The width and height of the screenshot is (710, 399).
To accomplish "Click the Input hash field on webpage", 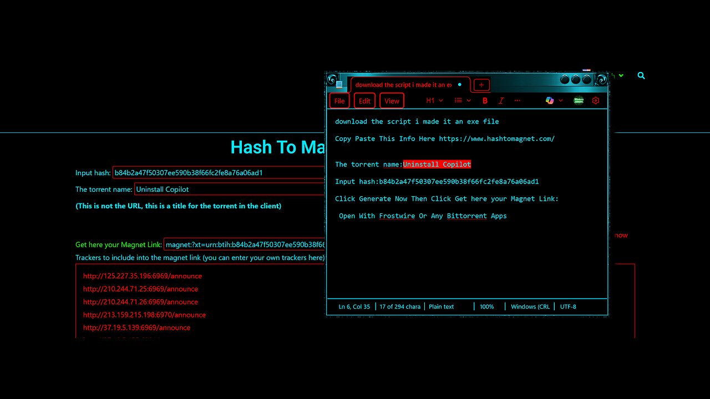I will tap(219, 172).
